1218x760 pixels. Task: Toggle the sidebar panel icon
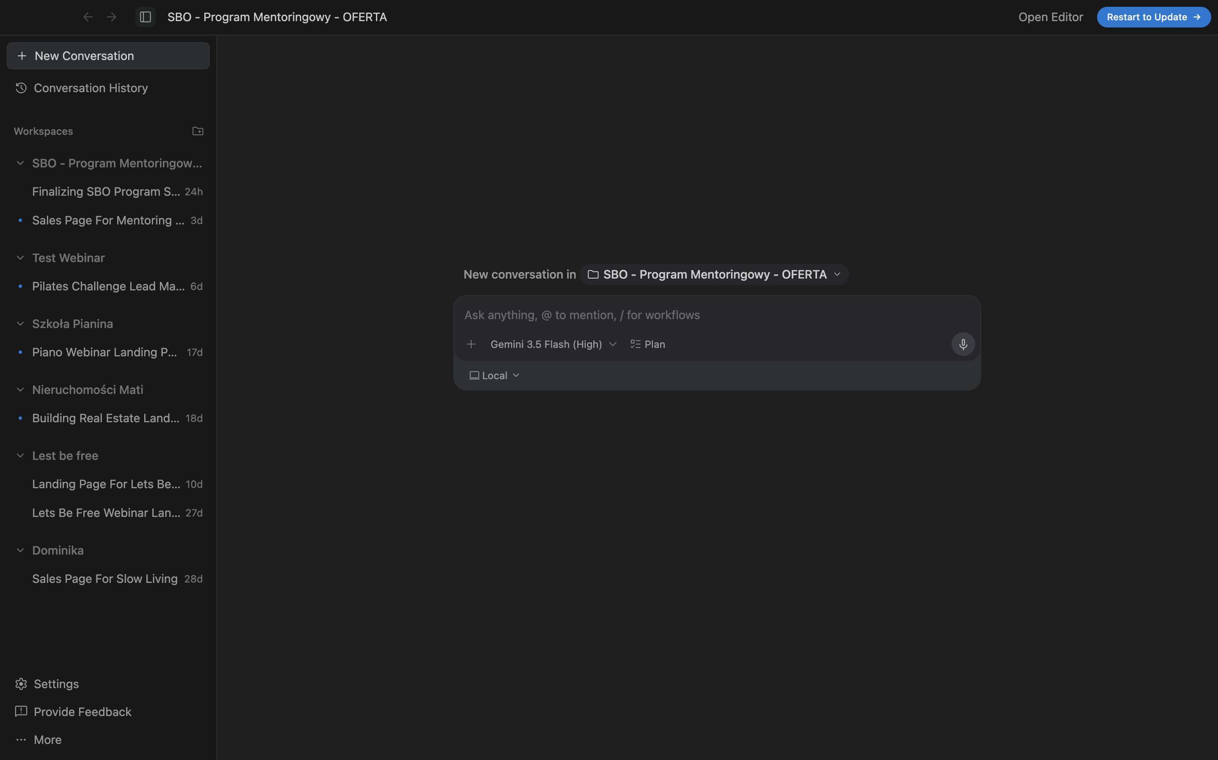coord(145,17)
